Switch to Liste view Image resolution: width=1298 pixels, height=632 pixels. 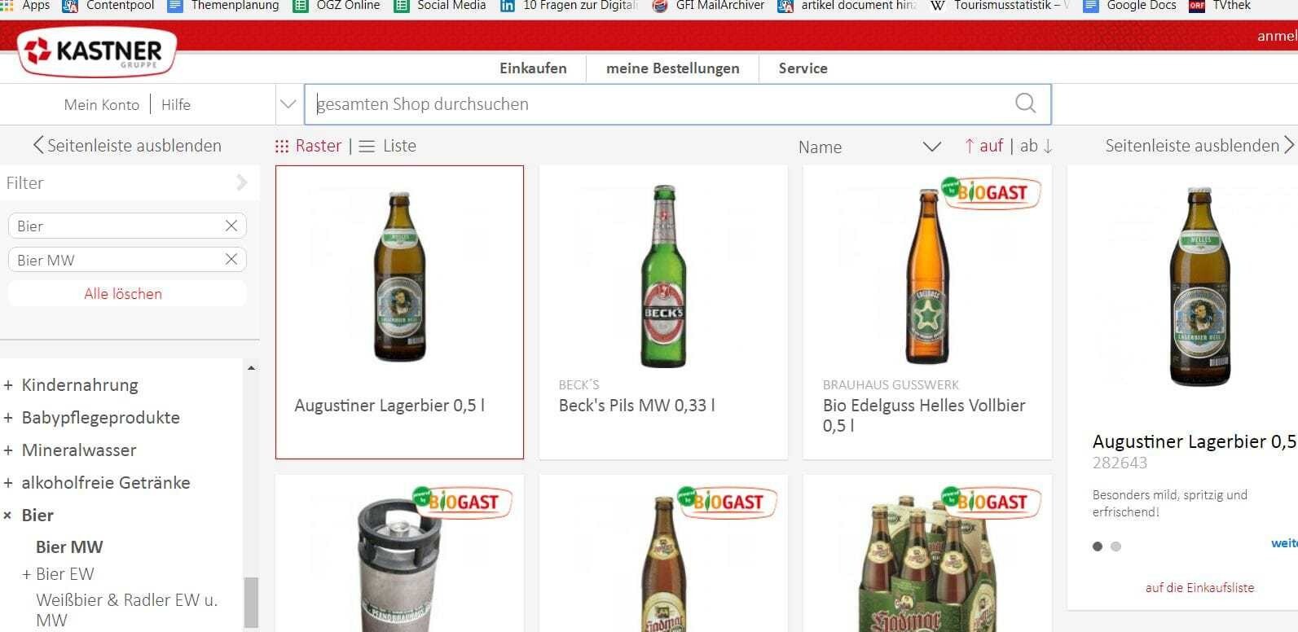pos(388,146)
